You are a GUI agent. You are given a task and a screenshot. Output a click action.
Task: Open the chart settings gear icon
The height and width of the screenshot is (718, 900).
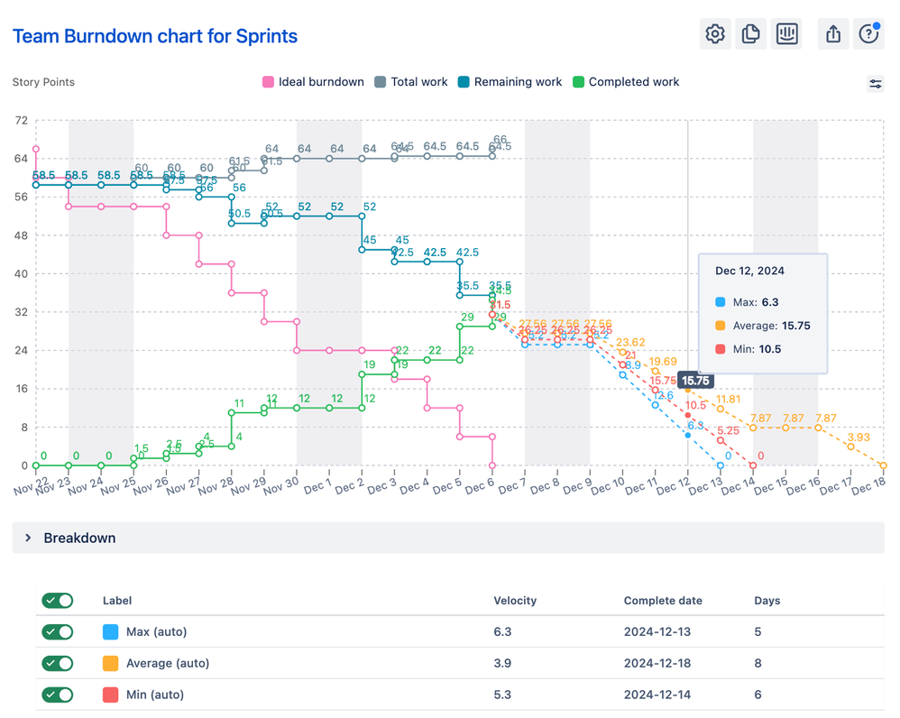point(714,33)
